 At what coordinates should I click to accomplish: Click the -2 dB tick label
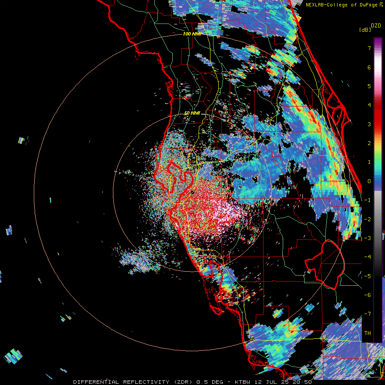(367, 219)
